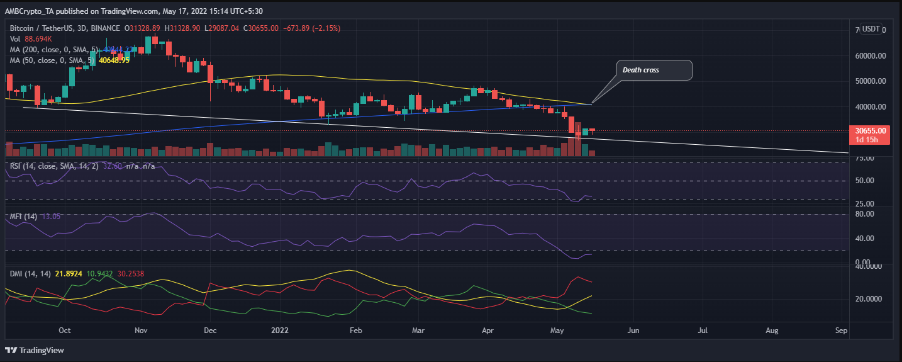This screenshot has width=902, height=362.
Task: Click the Sep label on time axis
Action: click(841, 330)
